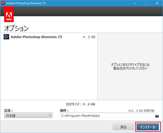Click the install location path field
The width and height of the screenshot is (163, 133).
click(107, 115)
